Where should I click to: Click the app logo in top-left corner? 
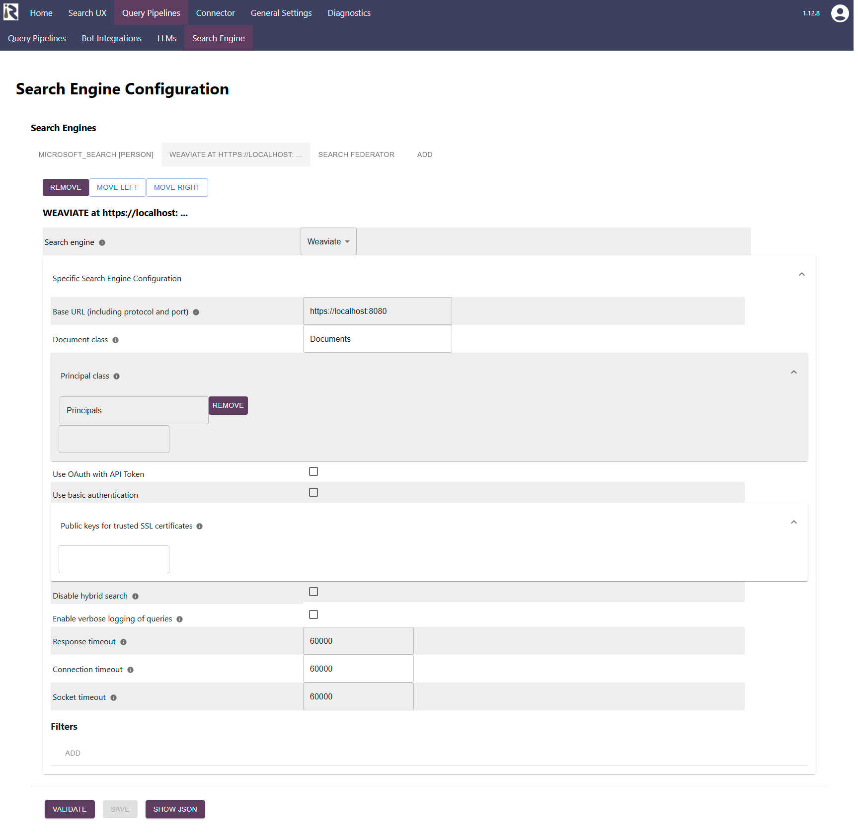point(11,12)
